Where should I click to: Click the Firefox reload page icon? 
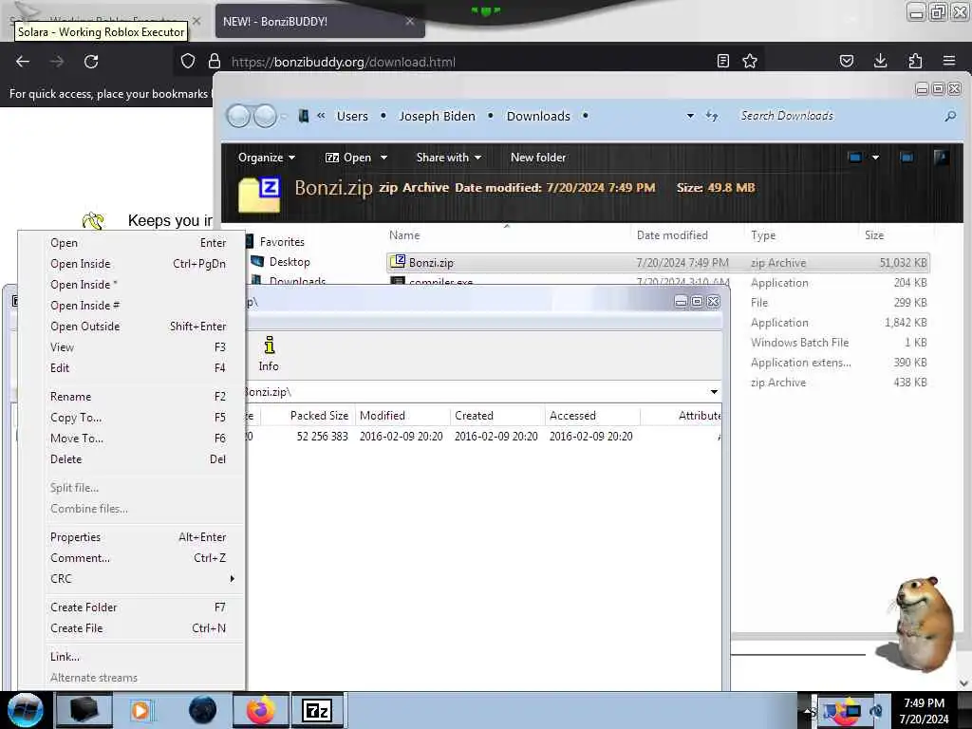[91, 62]
